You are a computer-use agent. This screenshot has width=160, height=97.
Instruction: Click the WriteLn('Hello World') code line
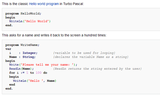(x=30, y=21)
